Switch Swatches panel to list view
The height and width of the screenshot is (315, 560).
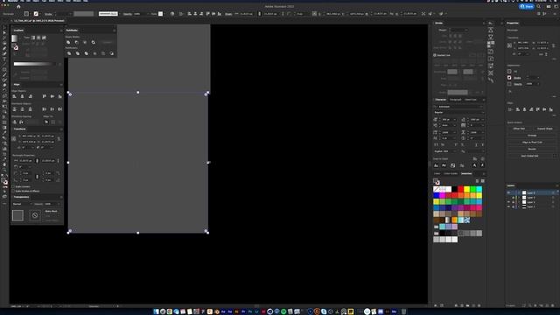(478, 181)
